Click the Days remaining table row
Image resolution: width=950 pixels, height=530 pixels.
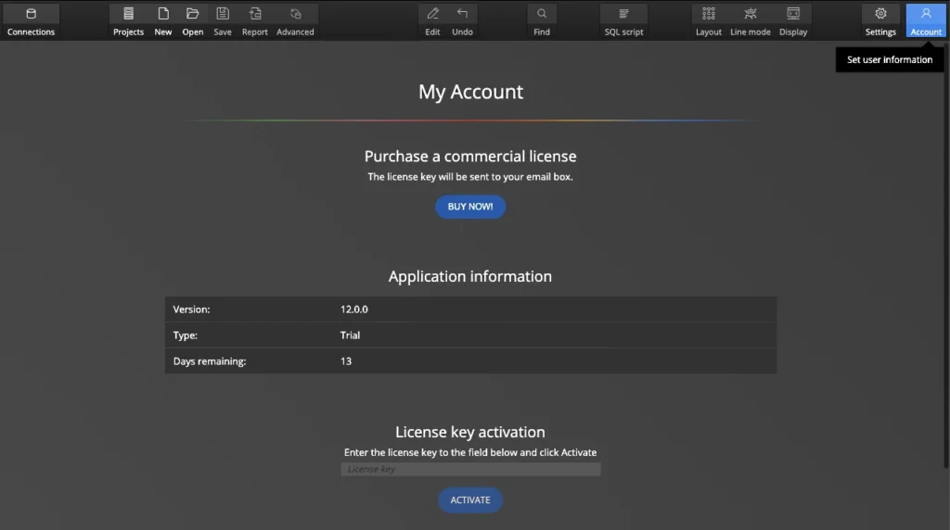[x=470, y=361]
